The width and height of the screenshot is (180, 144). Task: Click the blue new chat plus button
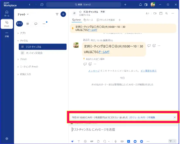[x=63, y=14]
